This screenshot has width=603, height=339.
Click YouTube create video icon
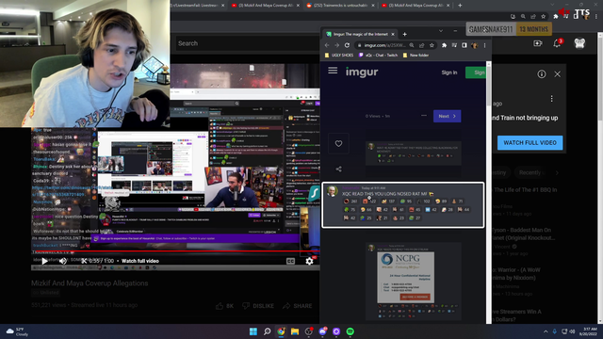click(538, 43)
